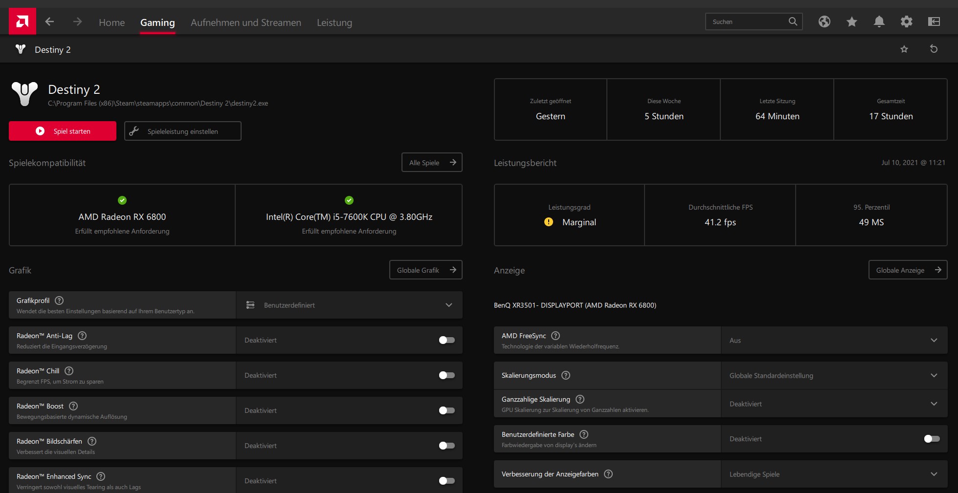Screen dimensions: 958x493
Task: Enable Radeon Anti-Lag toggle
Action: click(x=446, y=340)
